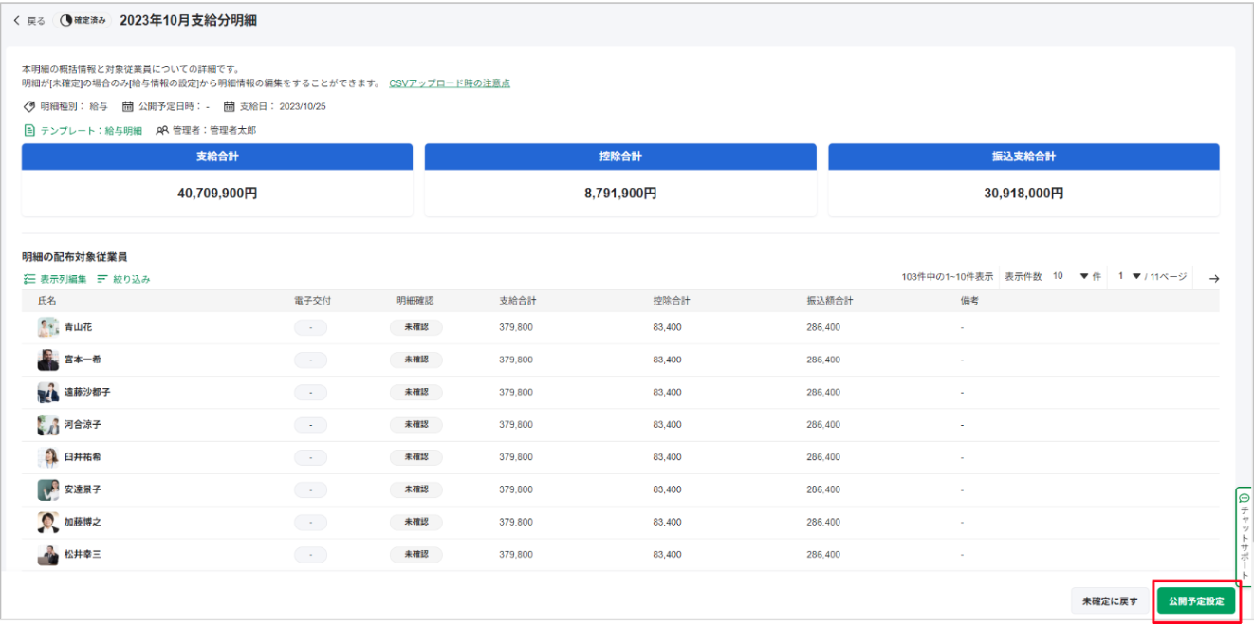Open the CSVアップロード時の注意点 link
The image size is (1254, 628).
coord(449,83)
